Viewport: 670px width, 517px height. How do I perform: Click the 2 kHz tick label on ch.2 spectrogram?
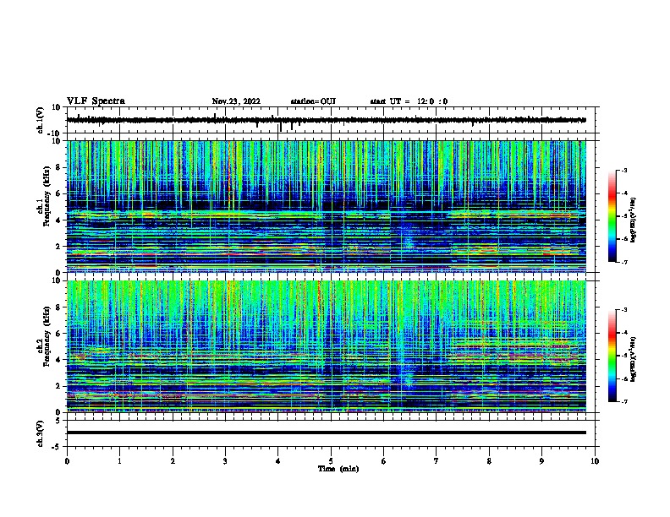coord(58,386)
